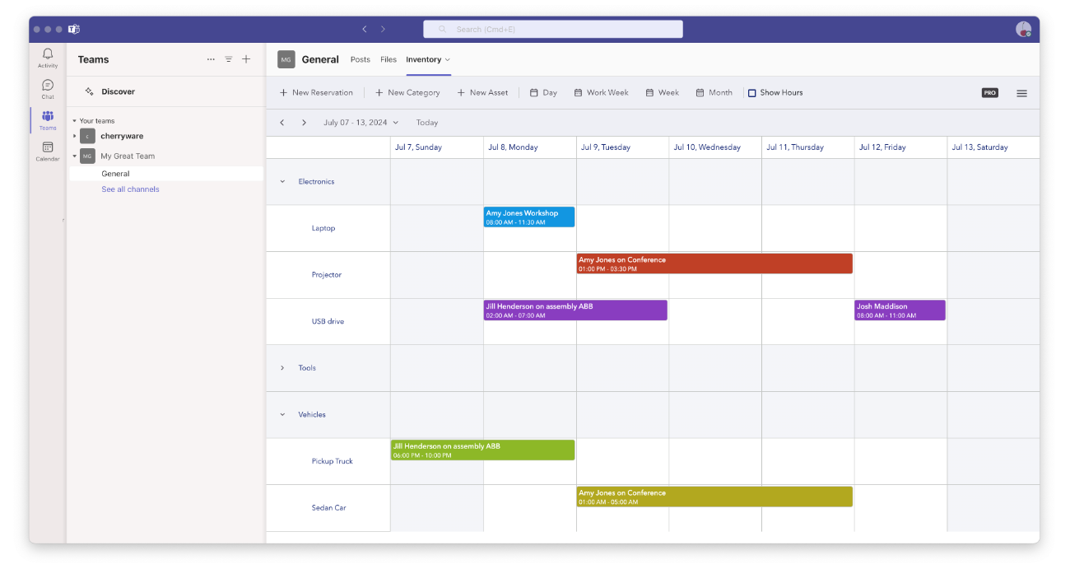Switch to the Posts tab
Viewport: 1070px width, 569px height.
360,59
